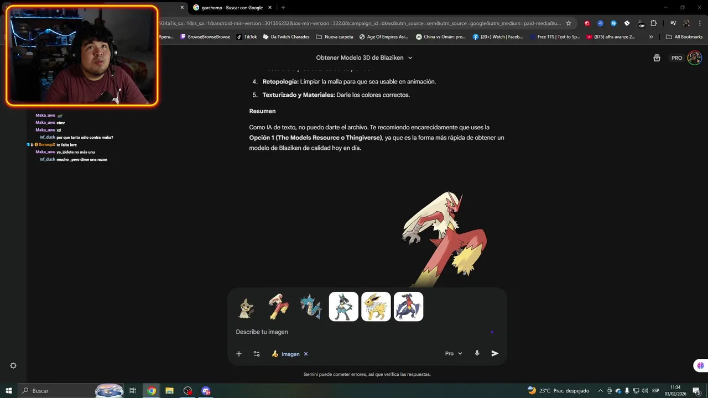Click the Chrome taskbar icon
Viewport: 708px width, 398px height.
[x=152, y=391]
